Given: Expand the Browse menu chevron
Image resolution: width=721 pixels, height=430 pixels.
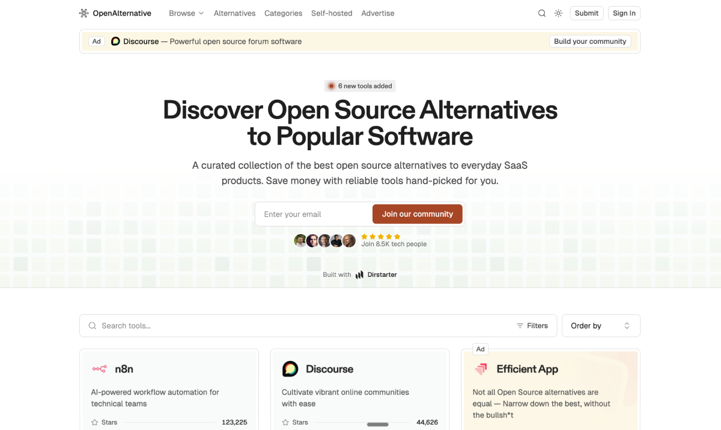Looking at the screenshot, I should [201, 13].
